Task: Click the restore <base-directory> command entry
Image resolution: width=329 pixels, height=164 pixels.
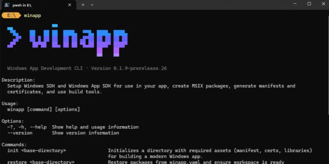Action: click(41, 162)
